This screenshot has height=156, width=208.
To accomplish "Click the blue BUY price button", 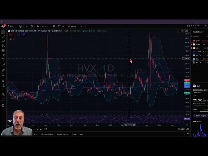I will click(x=23, y=35).
